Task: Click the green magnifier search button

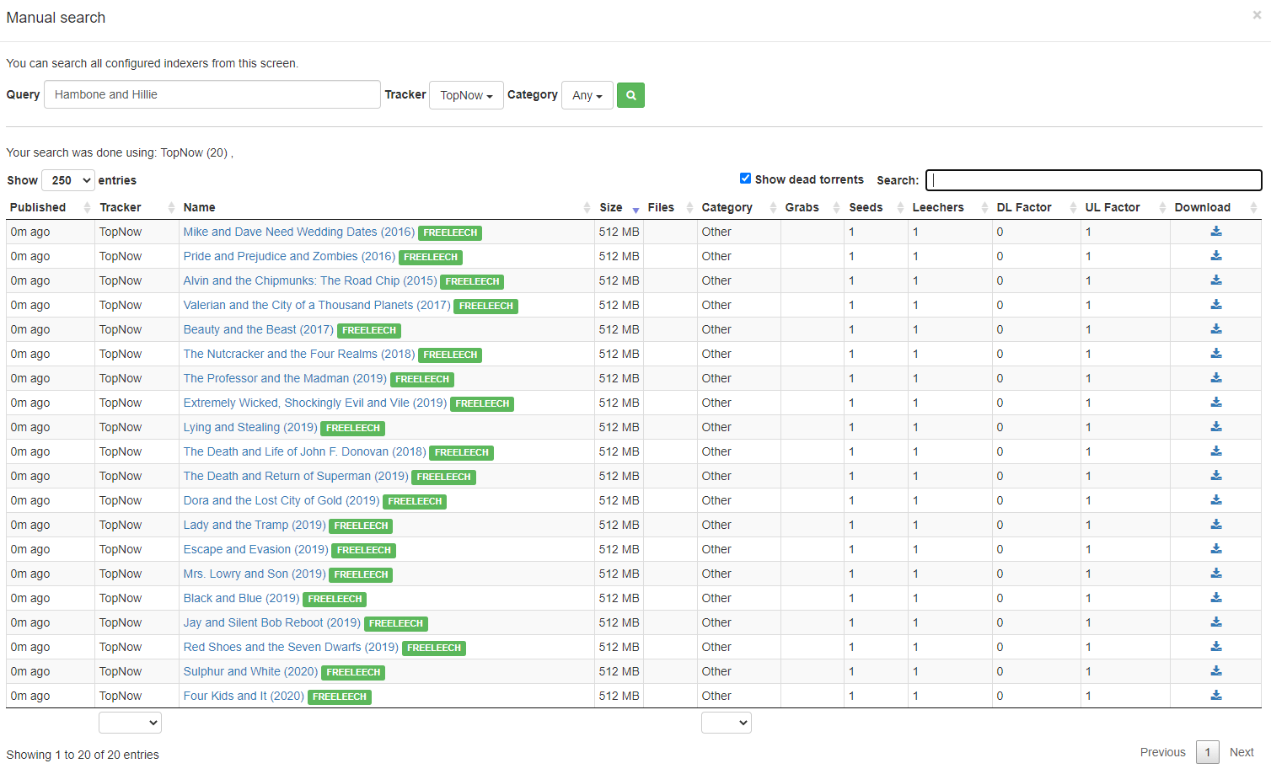Action: click(630, 94)
